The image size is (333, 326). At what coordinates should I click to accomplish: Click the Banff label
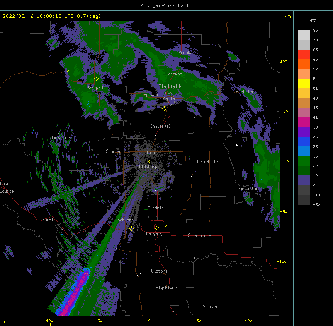[48, 220]
